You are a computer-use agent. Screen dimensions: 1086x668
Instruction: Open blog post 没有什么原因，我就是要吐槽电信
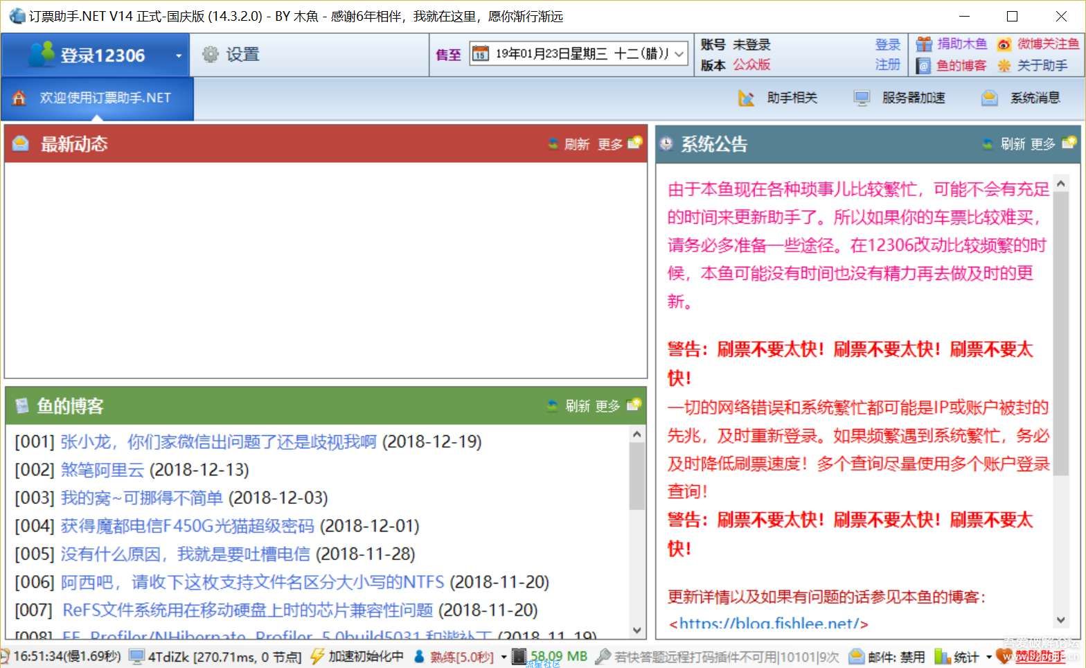(x=185, y=554)
